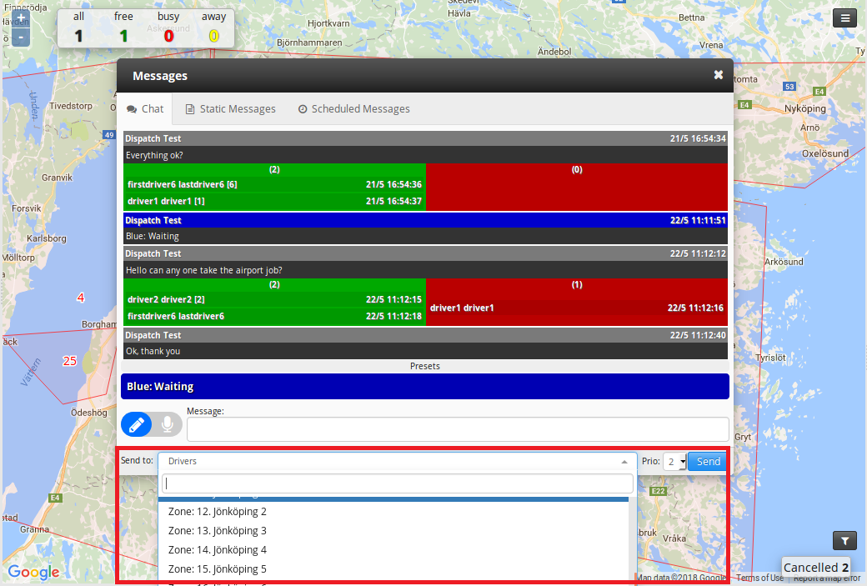The image size is (867, 586).
Task: Focus the Send to search box
Action: 397,483
